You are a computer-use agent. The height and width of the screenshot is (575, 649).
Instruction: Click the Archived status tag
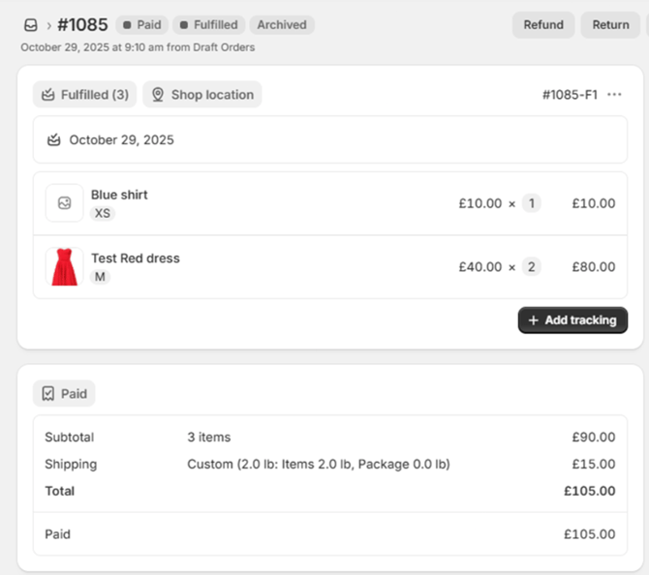click(281, 25)
